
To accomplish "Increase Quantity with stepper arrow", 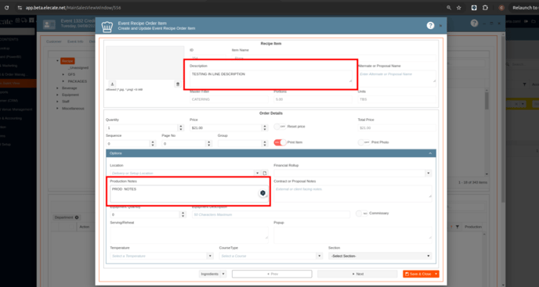I will [181, 126].
